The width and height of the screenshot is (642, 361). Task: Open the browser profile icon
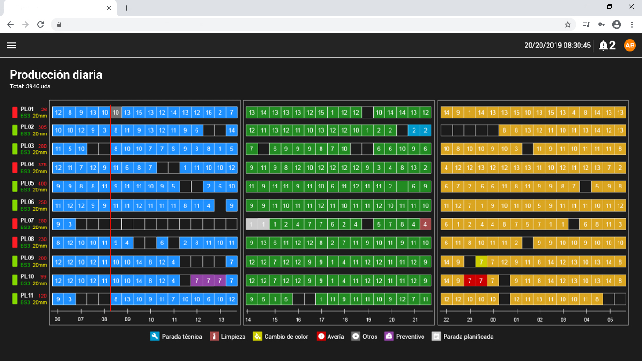tap(617, 24)
